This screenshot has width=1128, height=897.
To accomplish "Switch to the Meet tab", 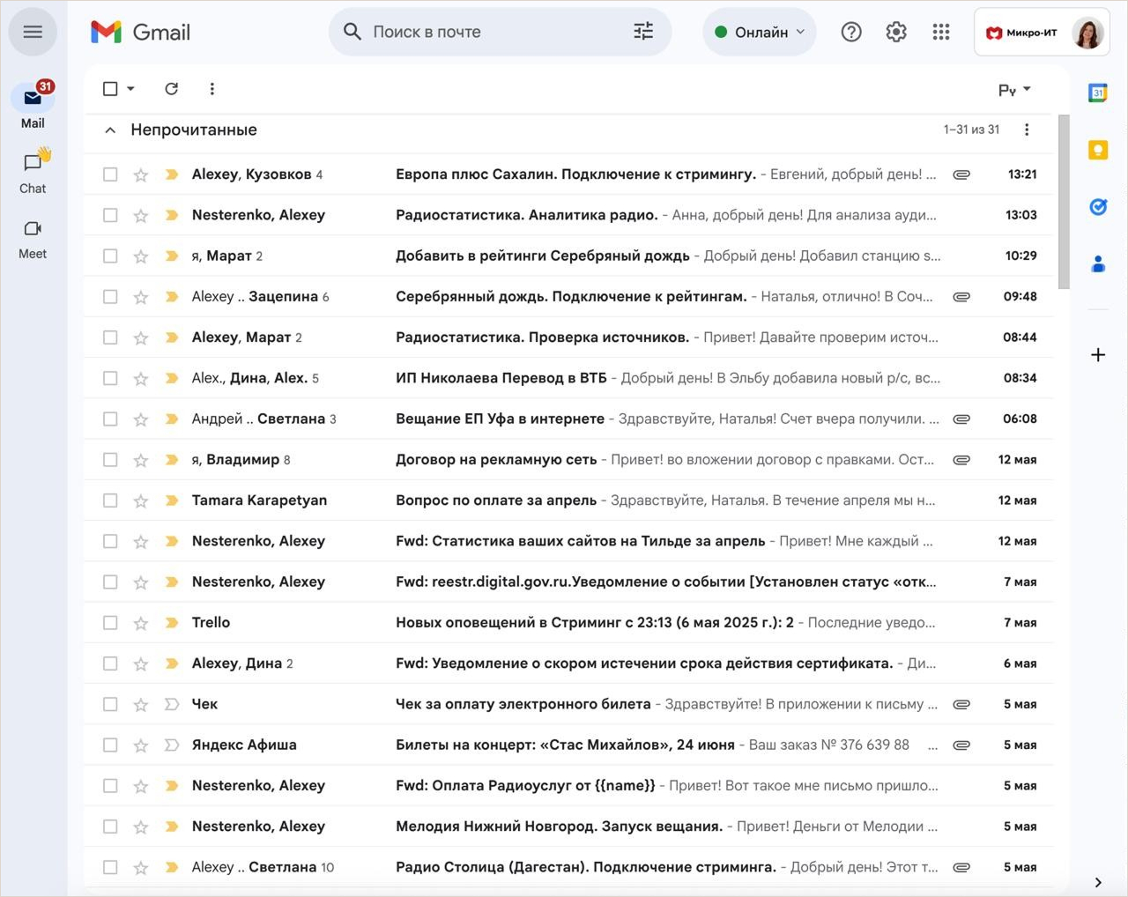I will point(33,238).
